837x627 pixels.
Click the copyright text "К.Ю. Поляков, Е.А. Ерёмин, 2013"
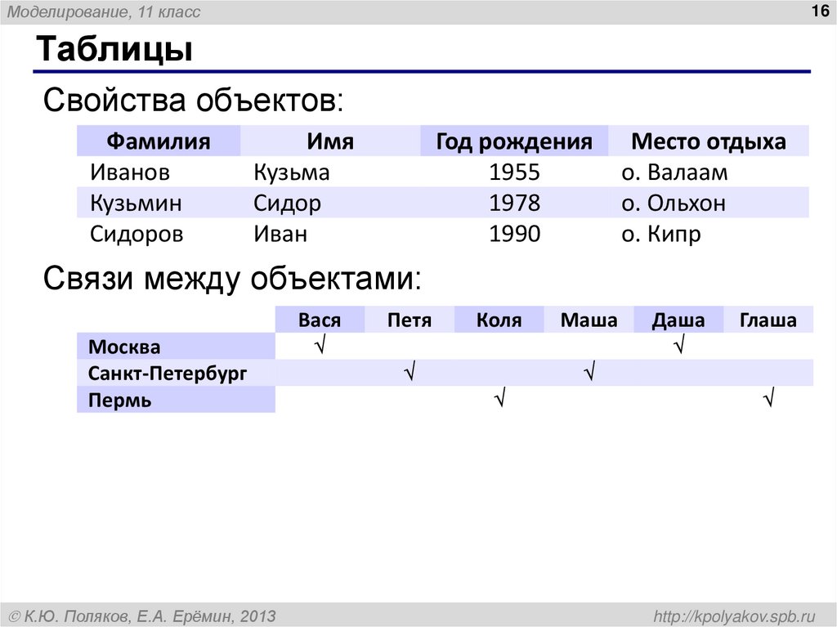coord(150,616)
